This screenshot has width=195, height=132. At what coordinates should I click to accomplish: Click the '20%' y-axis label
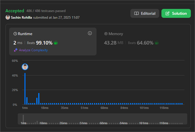(x=15, y=90)
